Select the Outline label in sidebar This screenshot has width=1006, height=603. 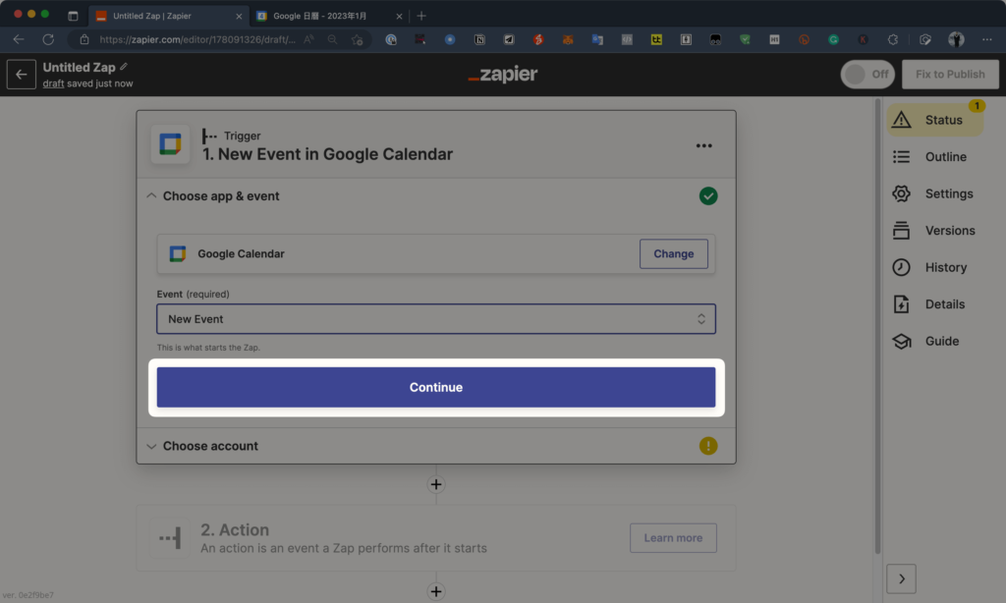[946, 156]
